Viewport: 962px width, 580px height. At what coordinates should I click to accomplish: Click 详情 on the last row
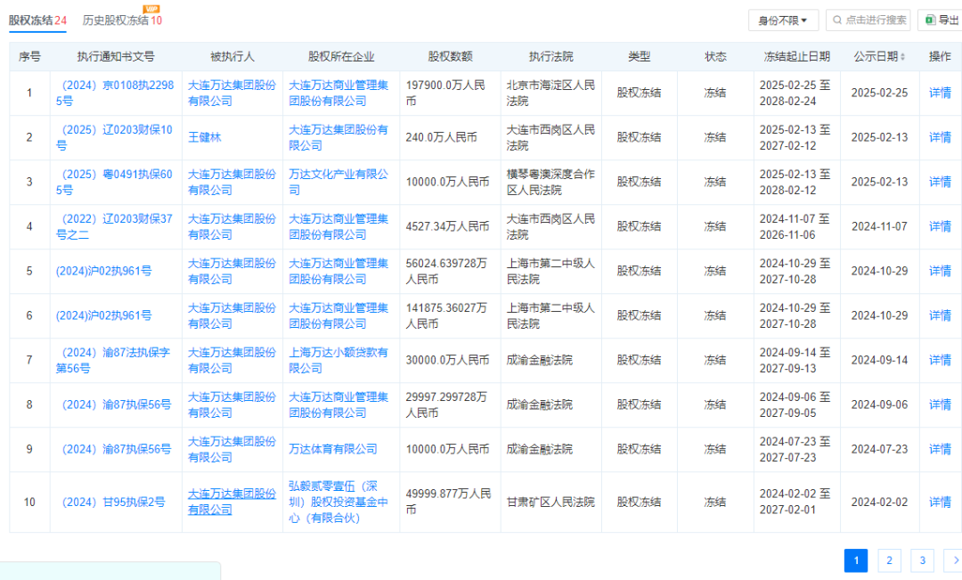[x=940, y=502]
